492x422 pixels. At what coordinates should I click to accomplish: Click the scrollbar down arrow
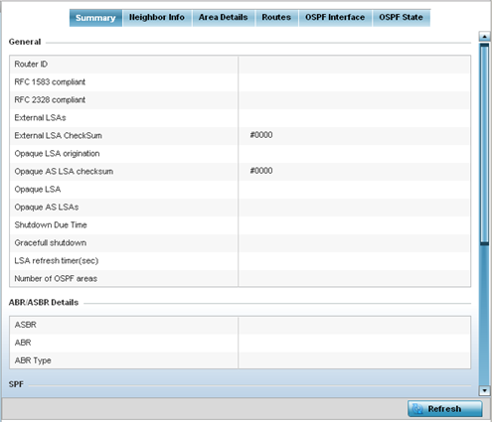coord(484,390)
